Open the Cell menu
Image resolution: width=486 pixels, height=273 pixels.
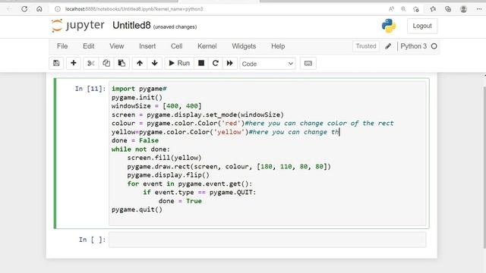[176, 46]
